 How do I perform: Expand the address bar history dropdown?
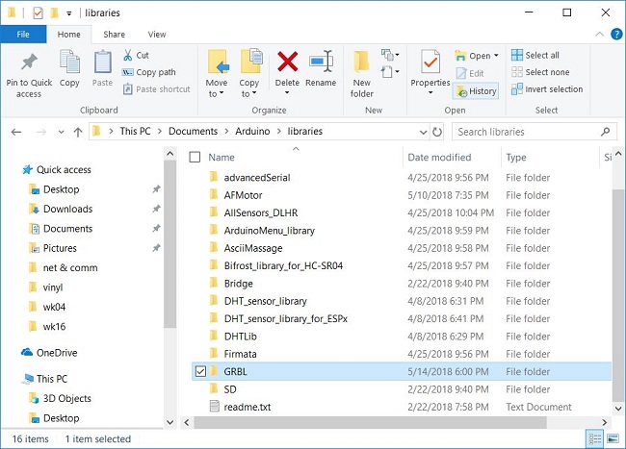tap(423, 132)
